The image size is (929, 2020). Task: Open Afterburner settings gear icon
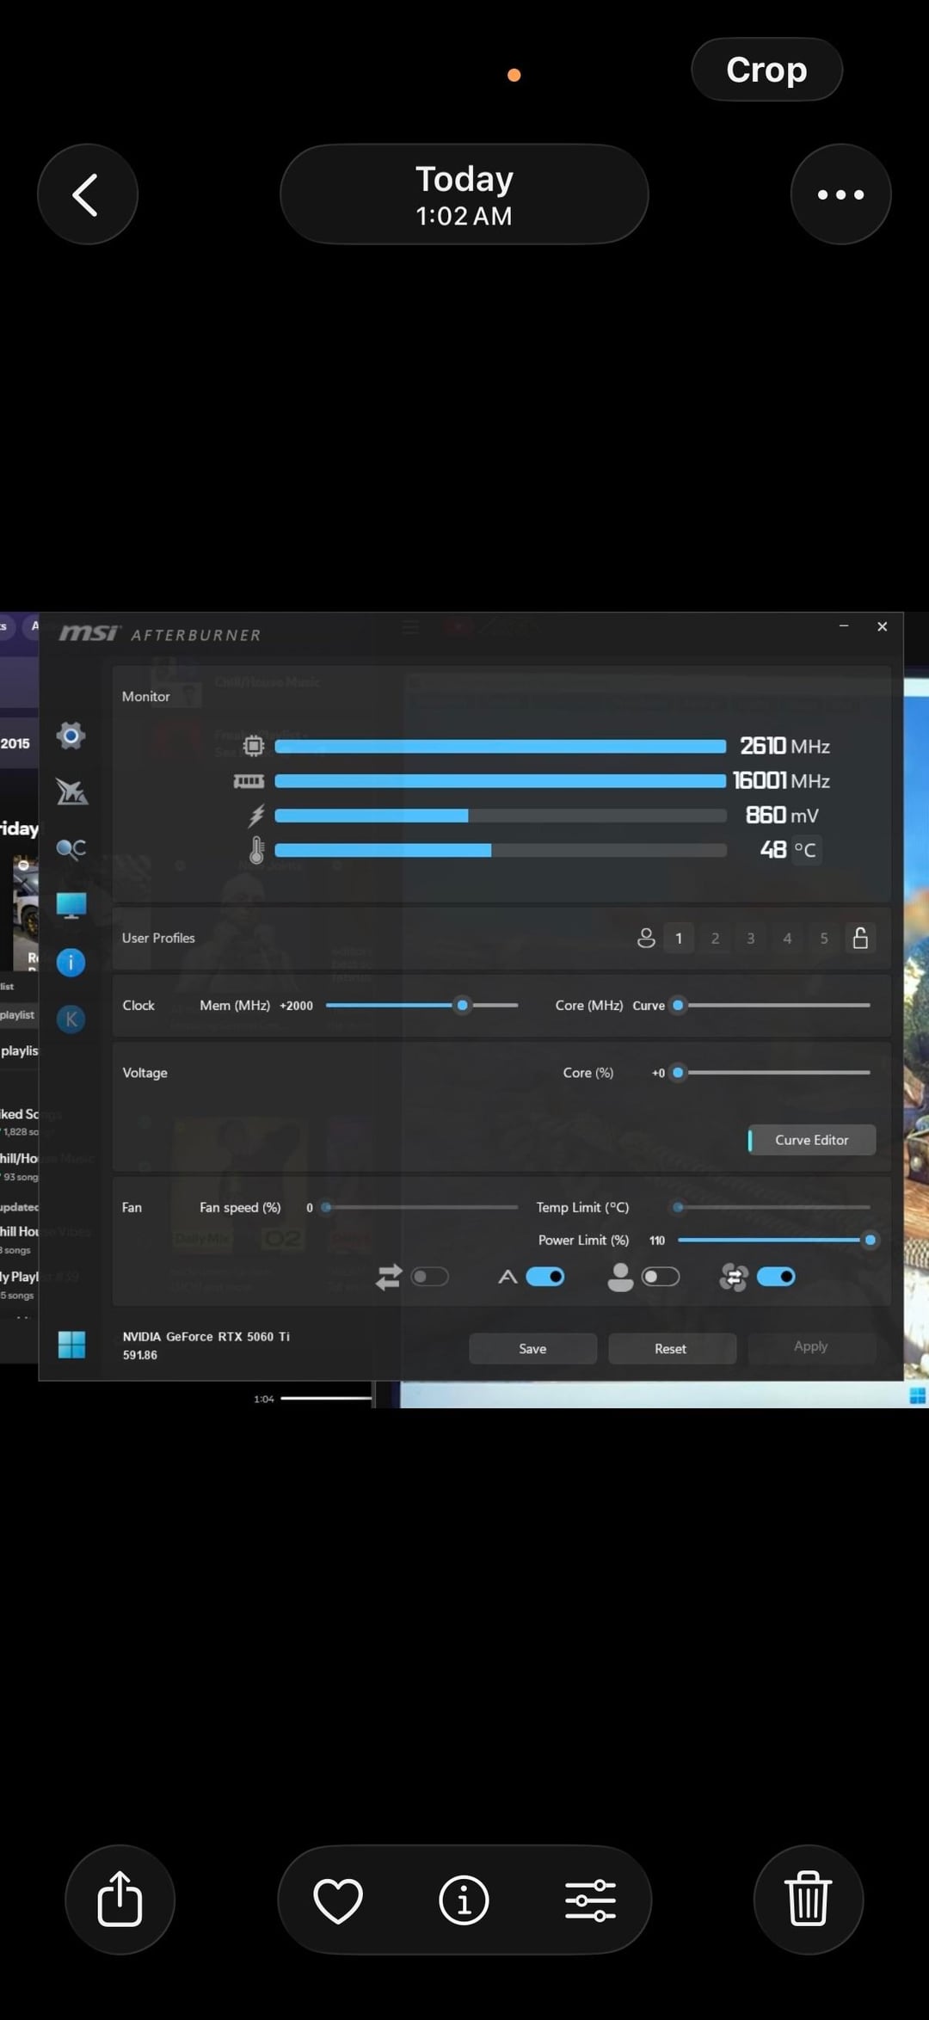point(71,736)
